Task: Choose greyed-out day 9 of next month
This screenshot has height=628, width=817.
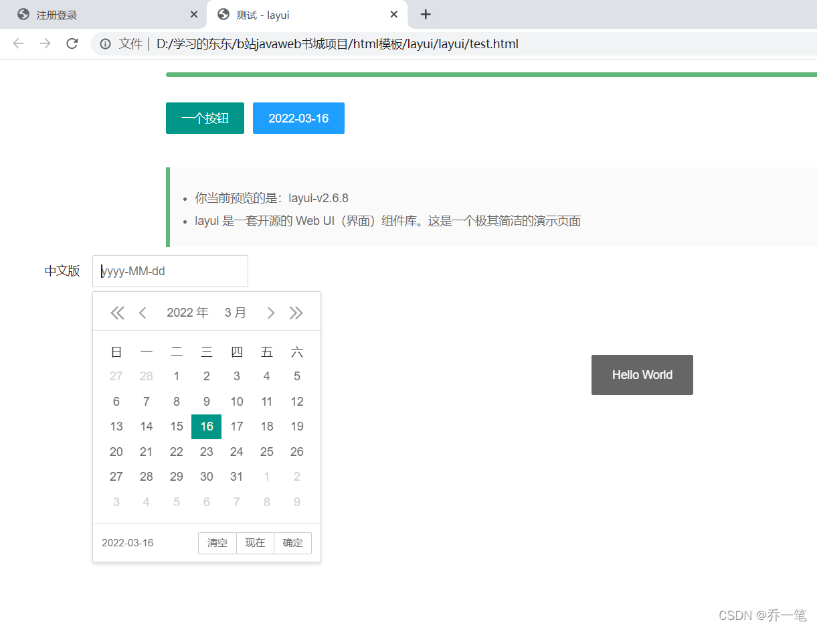Action: point(297,502)
